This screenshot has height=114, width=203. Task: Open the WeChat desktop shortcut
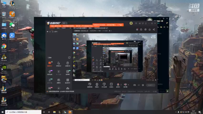tap(12, 26)
